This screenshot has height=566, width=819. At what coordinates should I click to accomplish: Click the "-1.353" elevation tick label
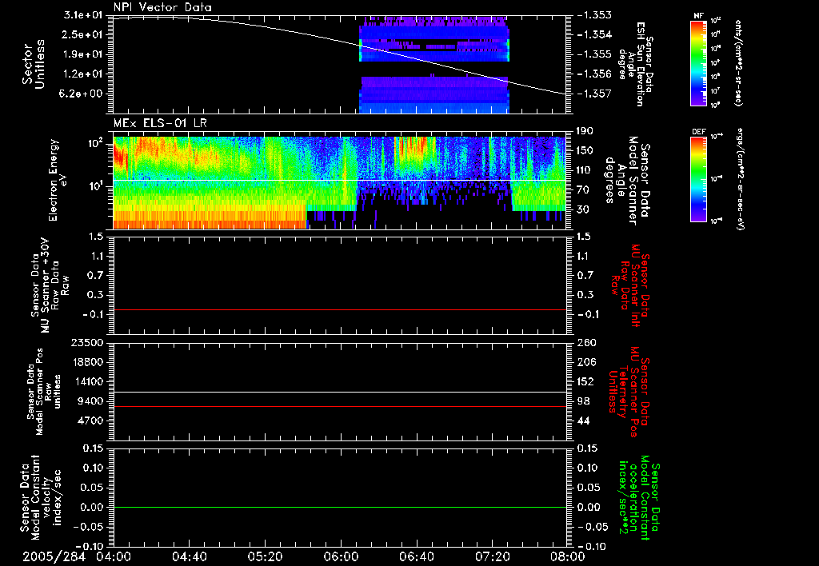pos(594,15)
